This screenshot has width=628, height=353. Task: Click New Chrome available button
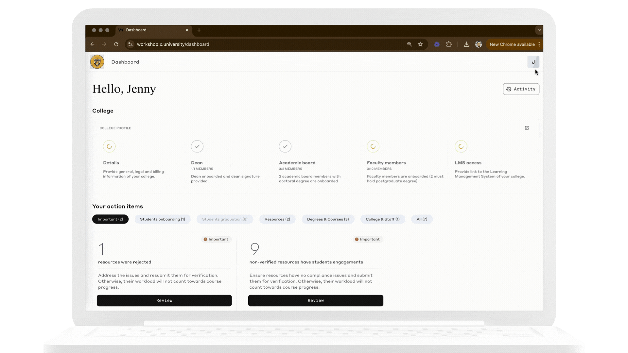[x=512, y=44]
